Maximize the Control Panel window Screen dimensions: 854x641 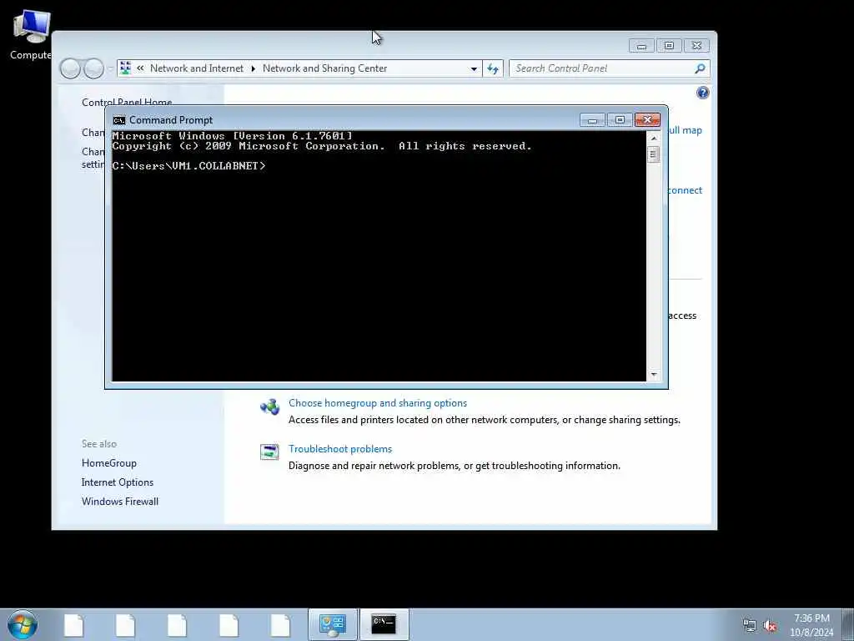click(x=669, y=46)
